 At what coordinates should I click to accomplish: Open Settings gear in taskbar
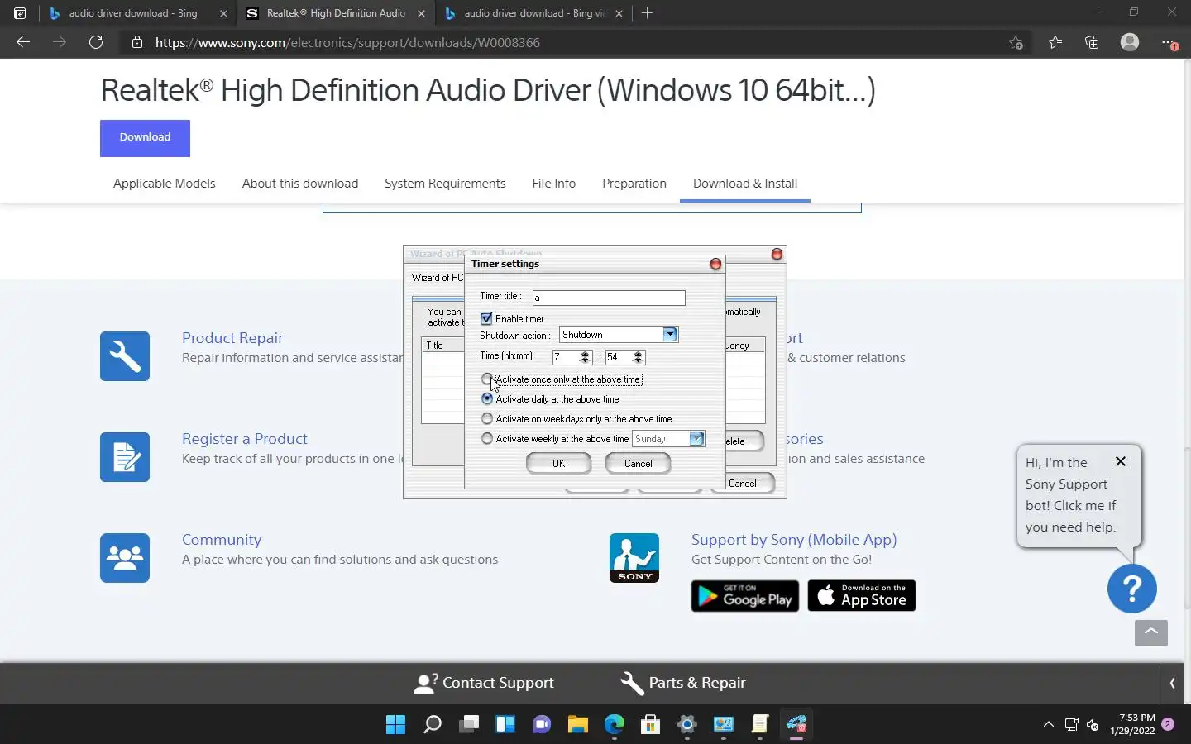click(x=687, y=725)
